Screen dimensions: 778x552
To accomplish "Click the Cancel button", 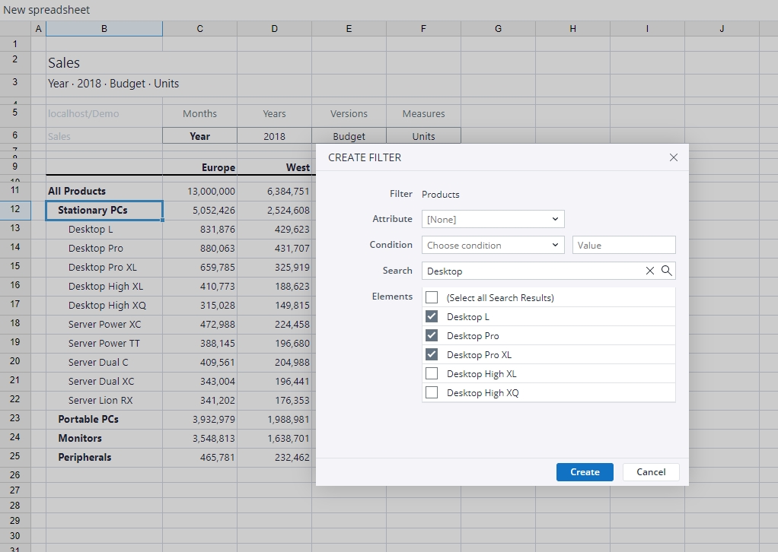I will [x=651, y=471].
